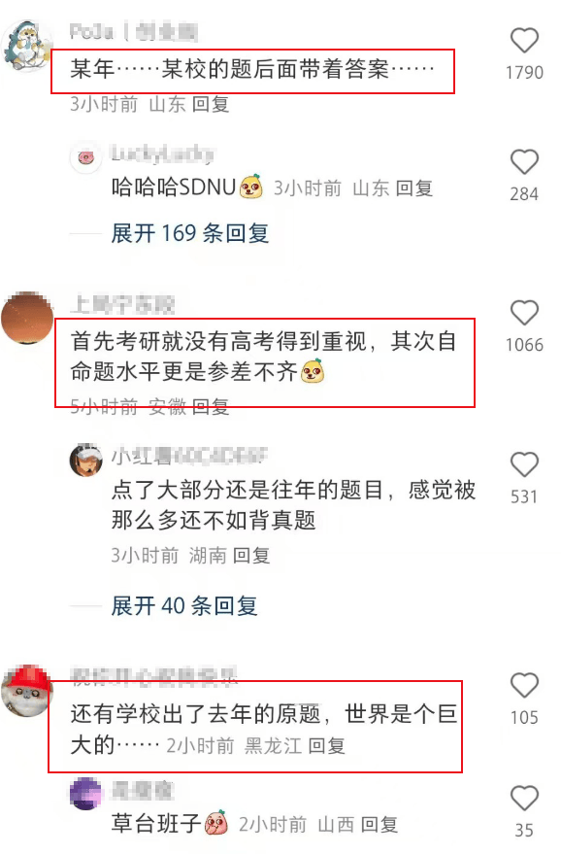Expand 40 more replies

(183, 605)
